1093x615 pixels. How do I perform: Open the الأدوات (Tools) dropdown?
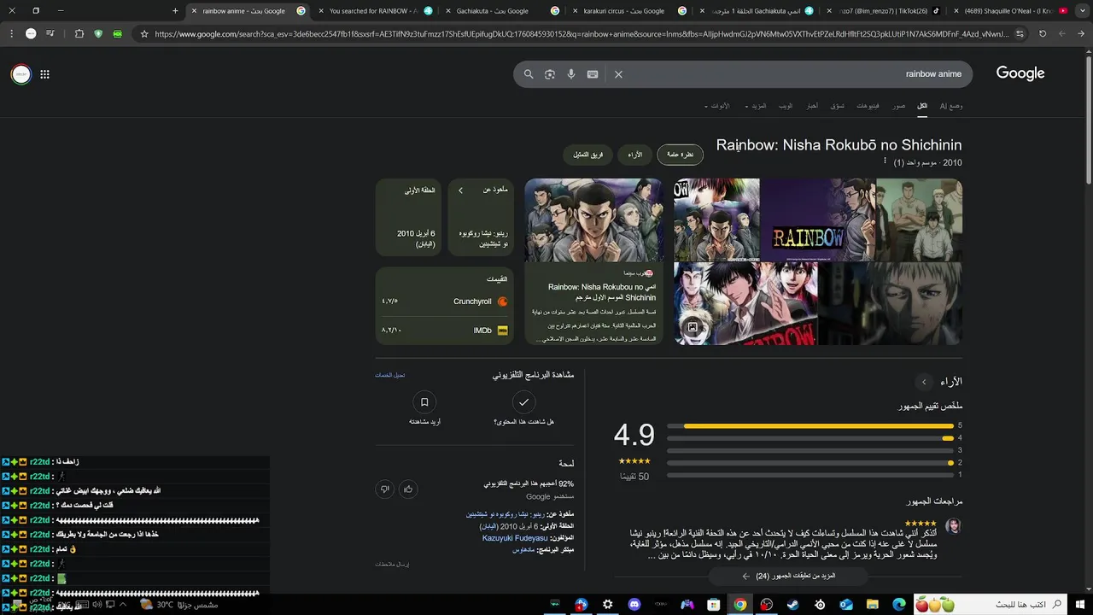717,106
